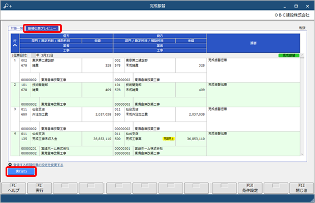Click debit amount 36,853,110
This screenshot has height=203, width=315.
tap(102, 138)
